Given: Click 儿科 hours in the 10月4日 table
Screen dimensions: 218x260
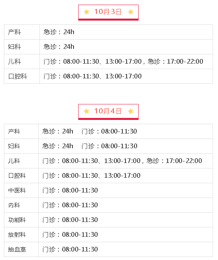Looking at the screenshot, I should [122, 161].
